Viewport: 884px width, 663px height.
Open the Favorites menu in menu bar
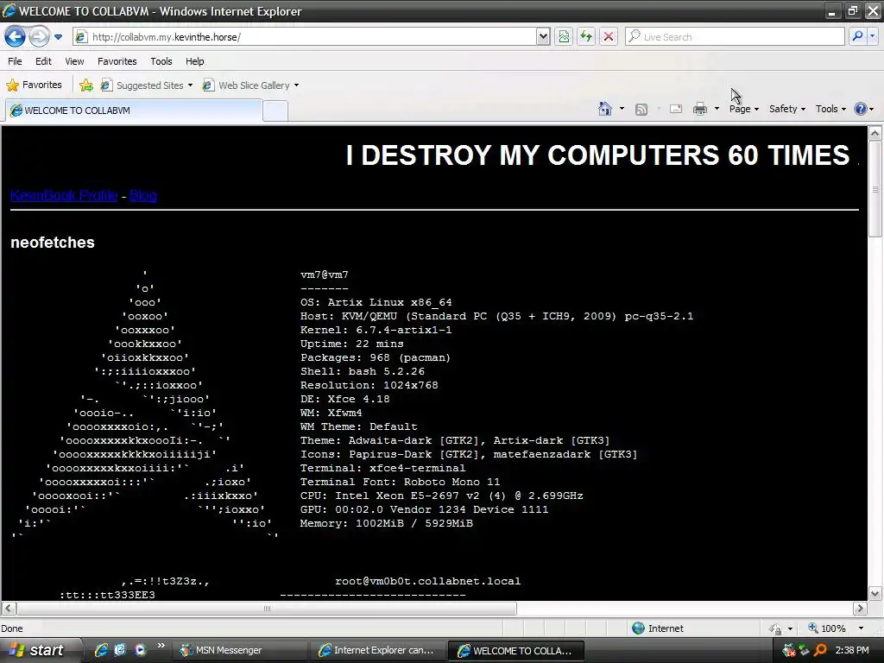coord(117,61)
